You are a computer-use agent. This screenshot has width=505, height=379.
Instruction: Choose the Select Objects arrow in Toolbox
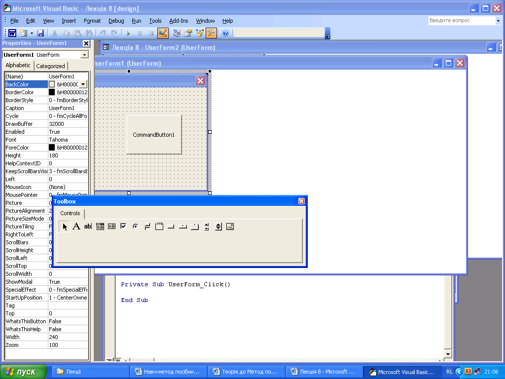[65, 227]
